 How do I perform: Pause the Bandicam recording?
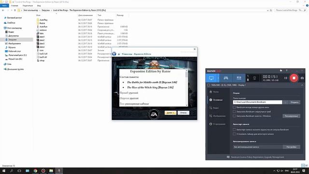[285, 78]
